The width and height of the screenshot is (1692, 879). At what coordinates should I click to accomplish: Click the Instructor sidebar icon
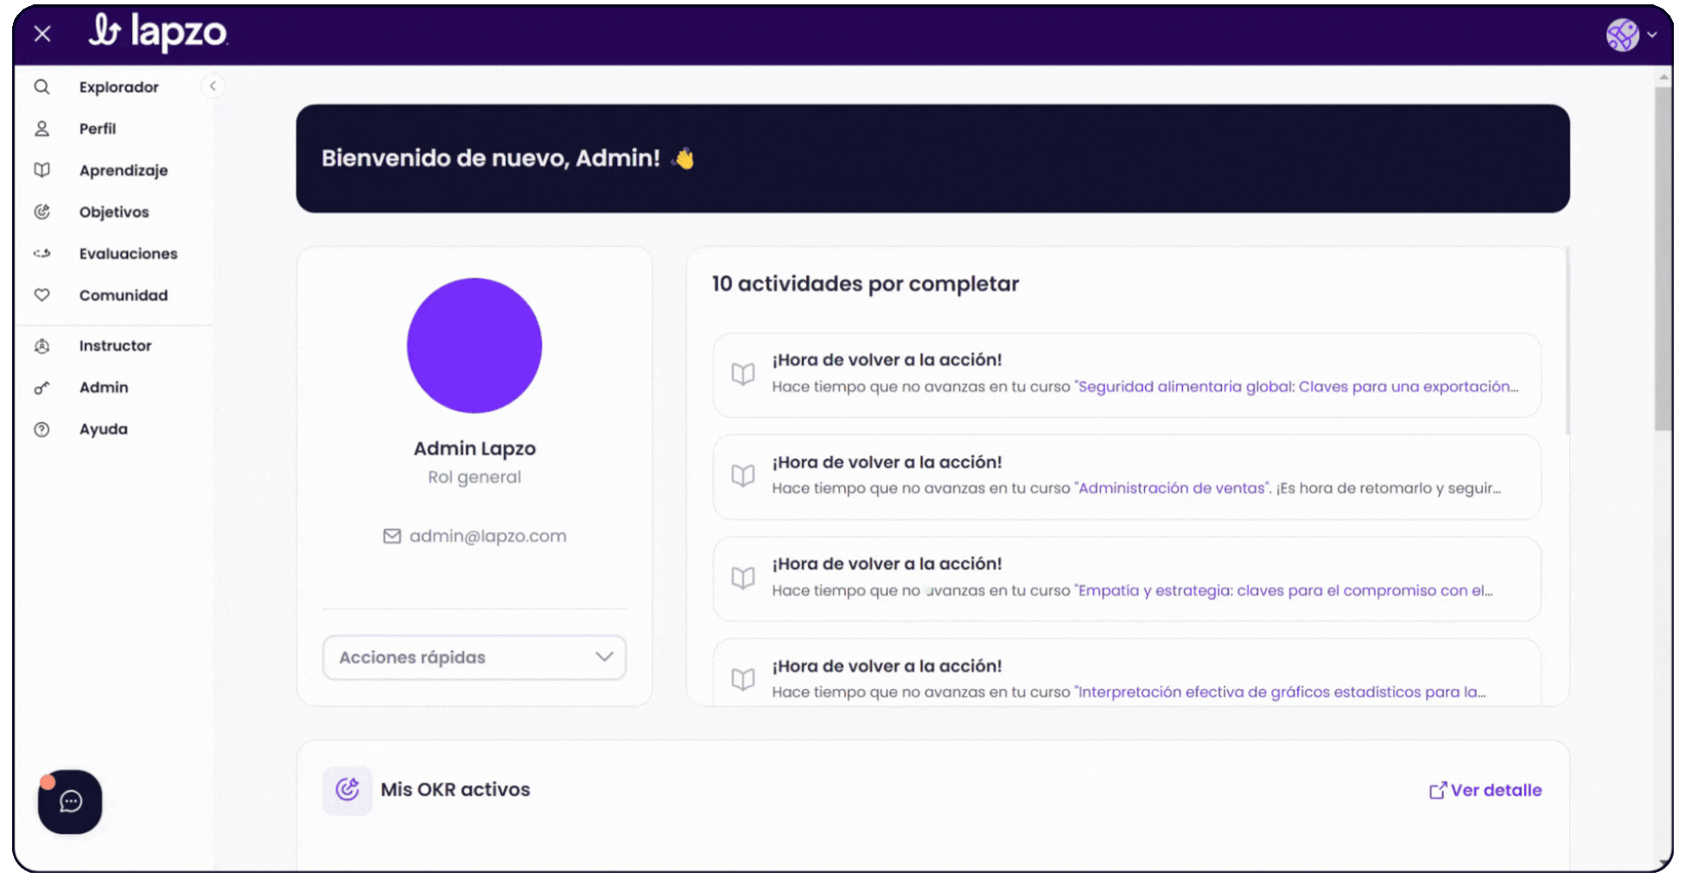(x=41, y=346)
